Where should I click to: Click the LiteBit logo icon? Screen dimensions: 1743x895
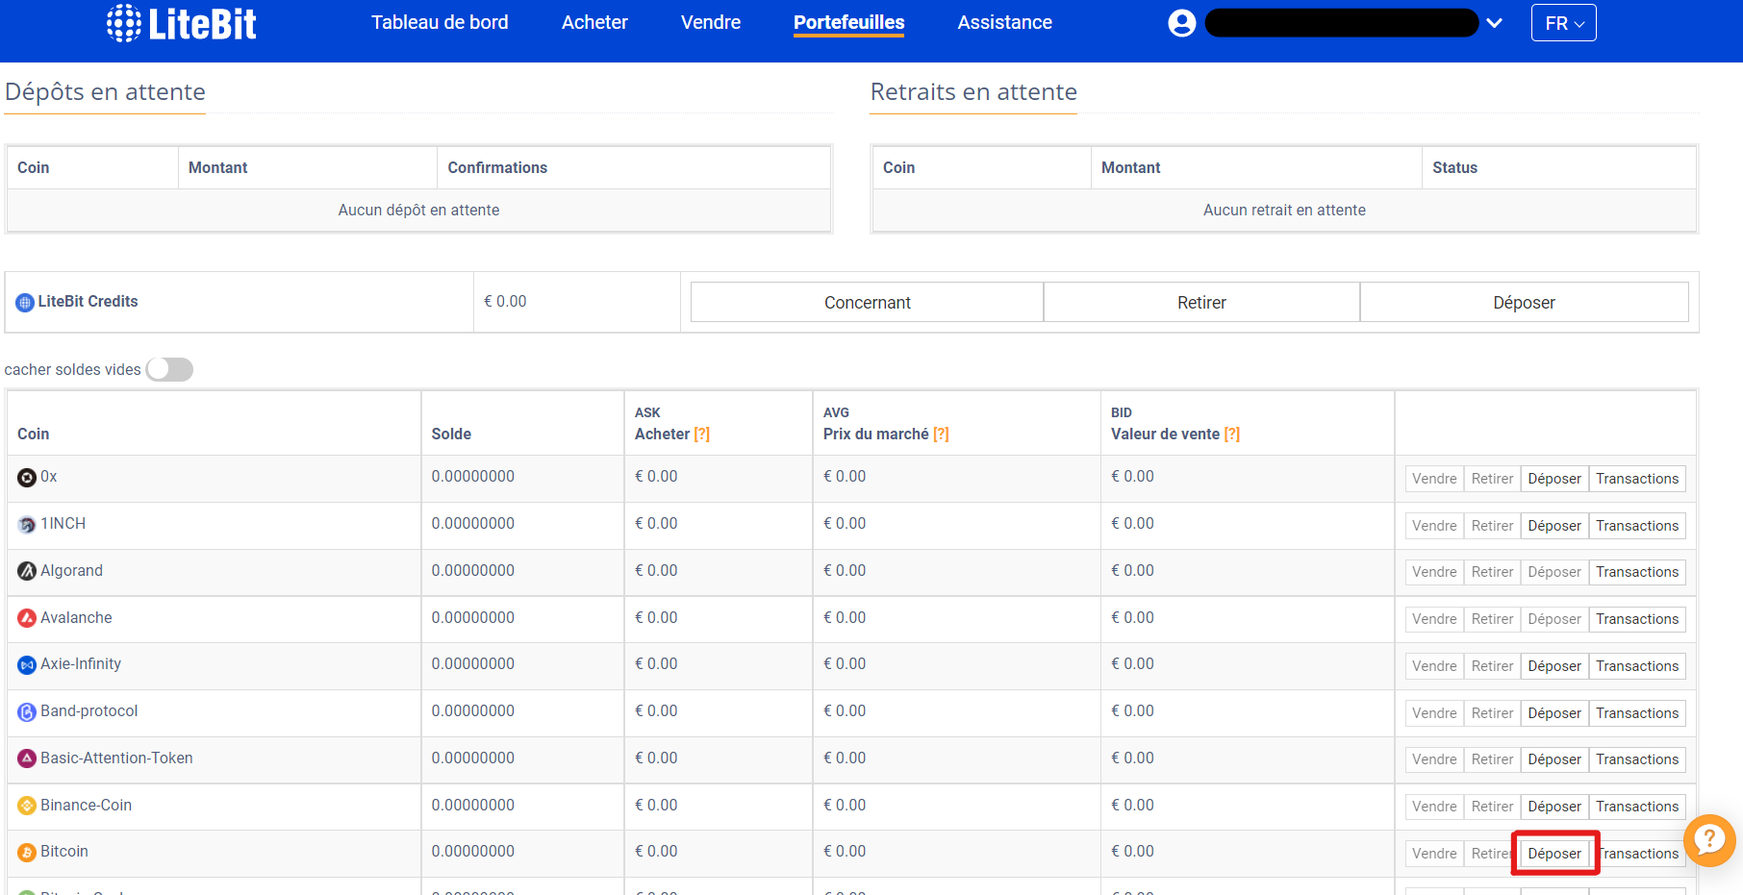[121, 21]
